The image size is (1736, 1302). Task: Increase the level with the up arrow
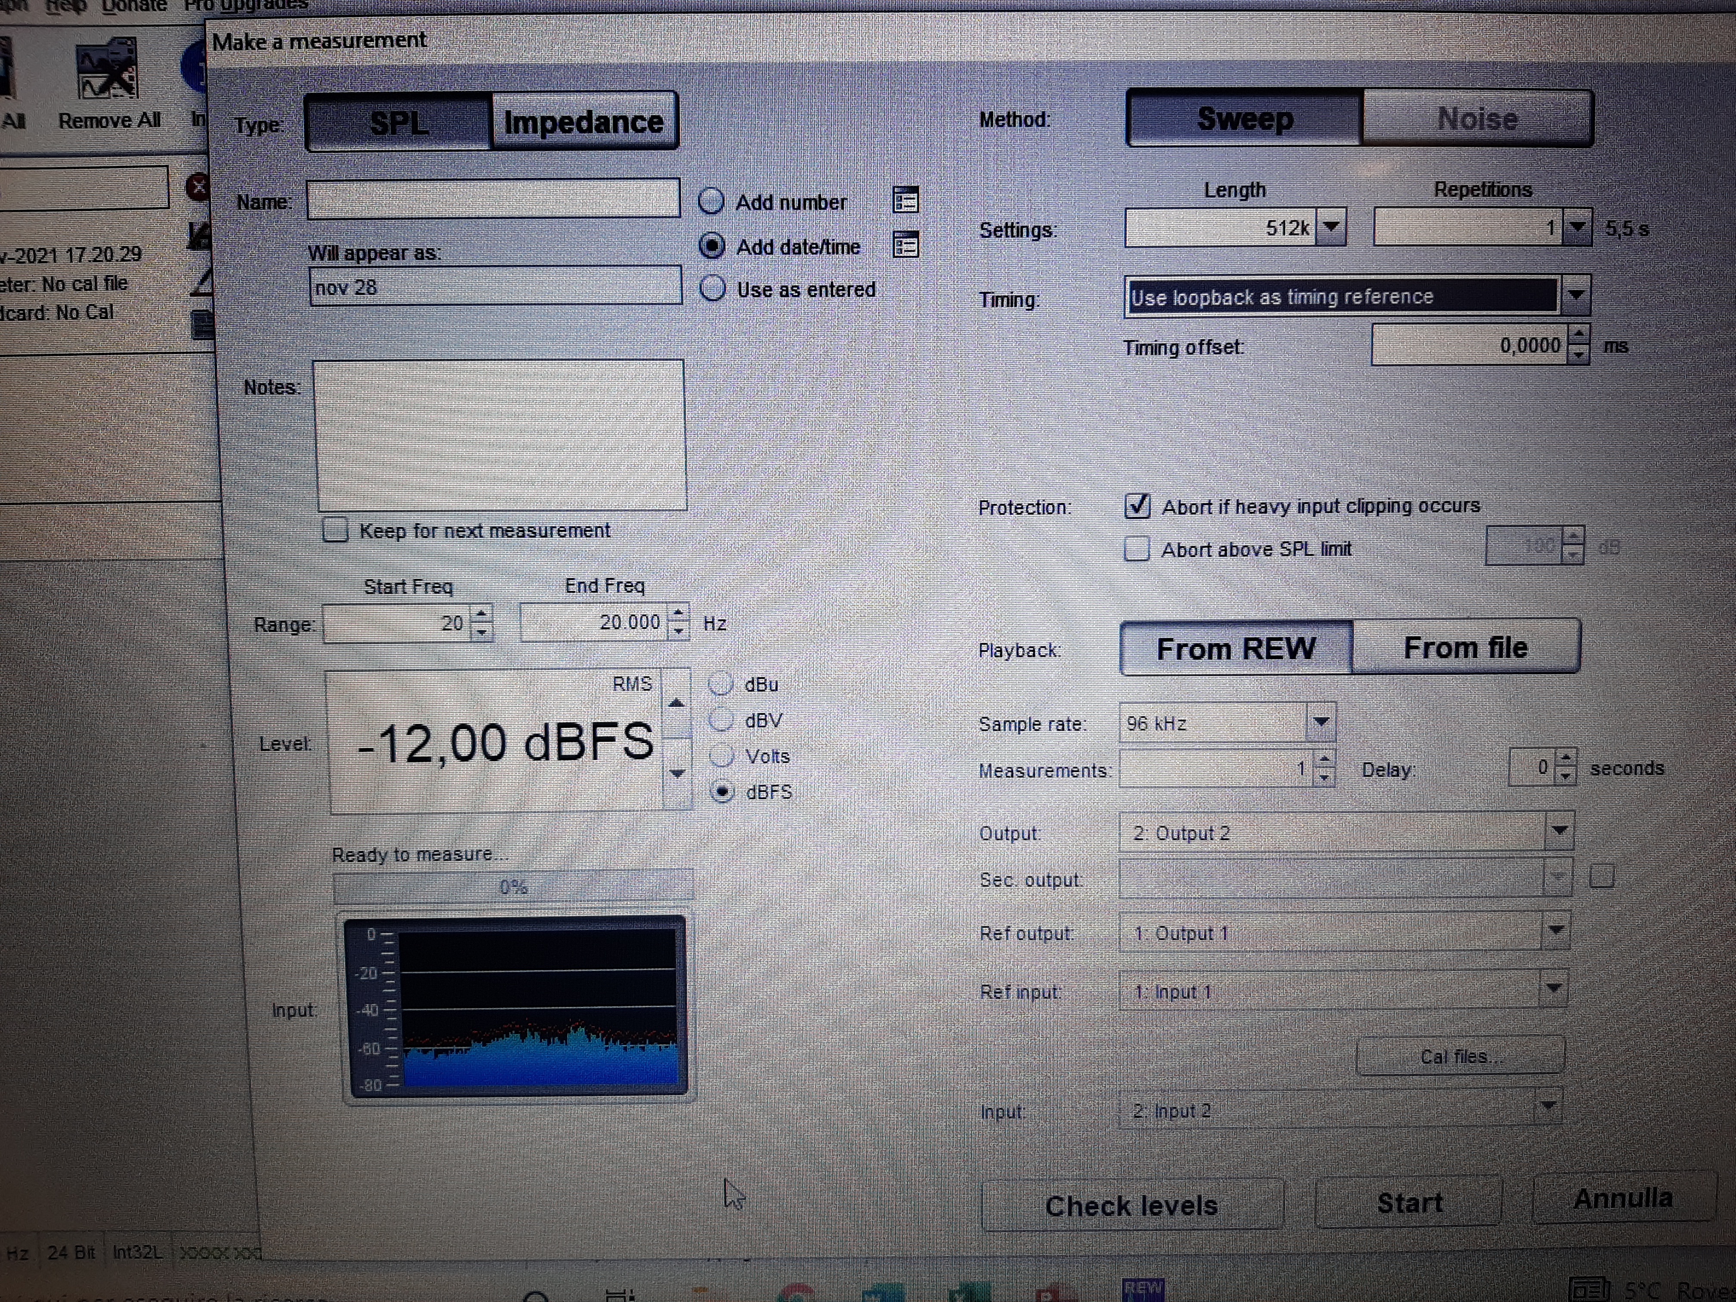[676, 703]
